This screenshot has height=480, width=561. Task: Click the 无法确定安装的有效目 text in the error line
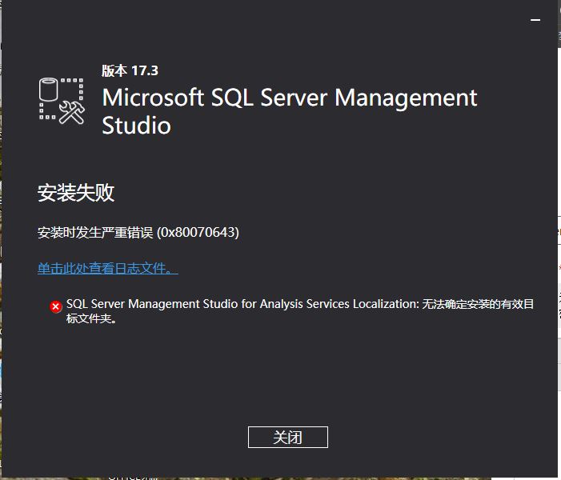pyautogui.click(x=479, y=304)
